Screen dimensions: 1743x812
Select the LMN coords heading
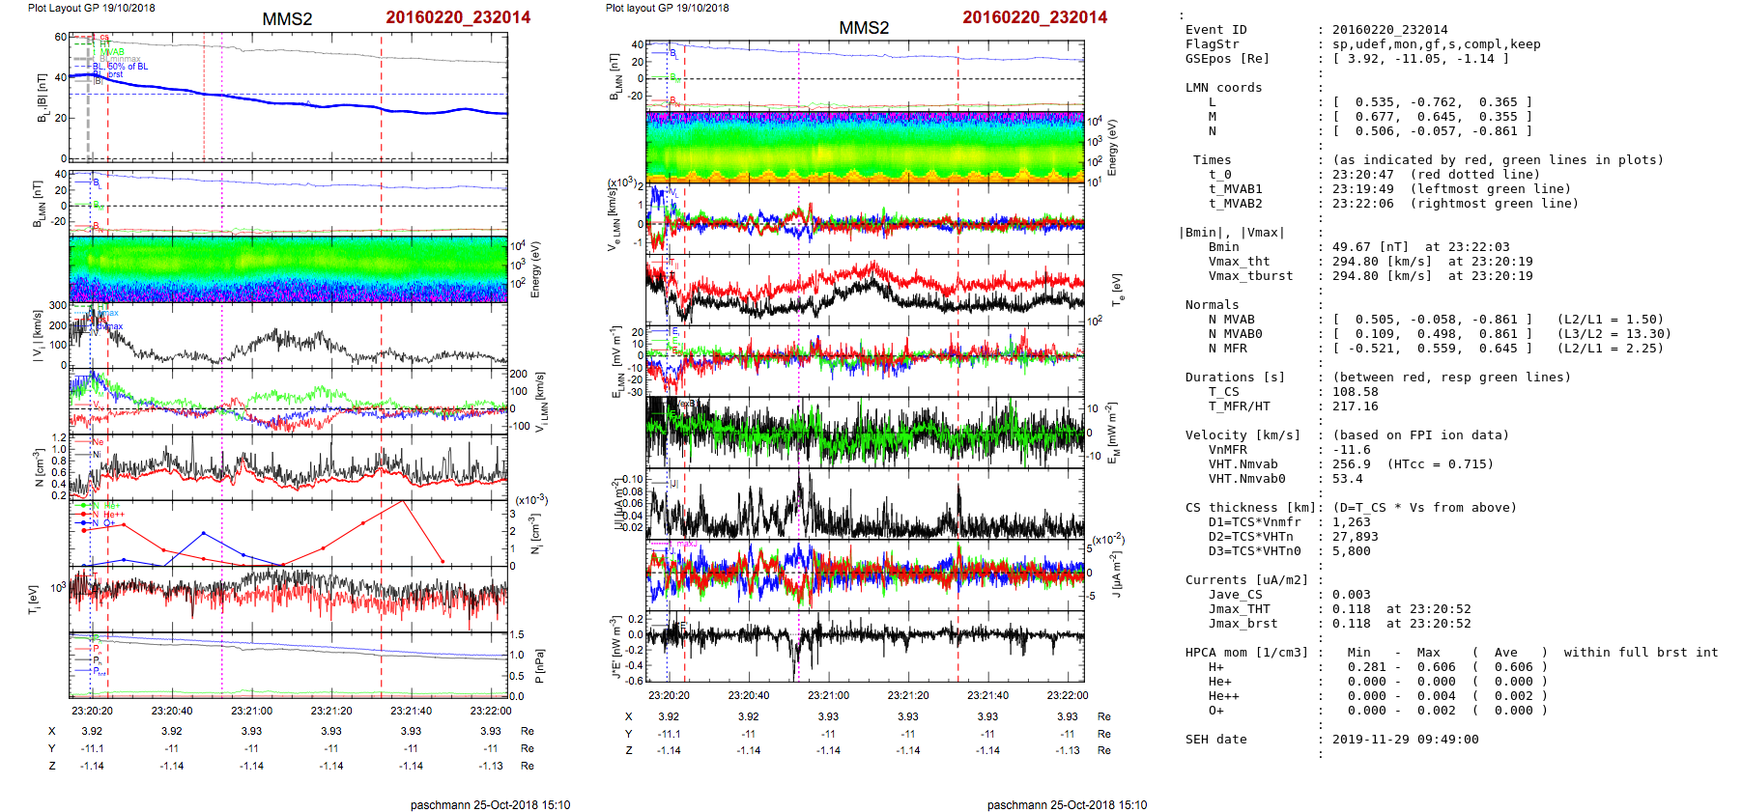pos(1223,88)
